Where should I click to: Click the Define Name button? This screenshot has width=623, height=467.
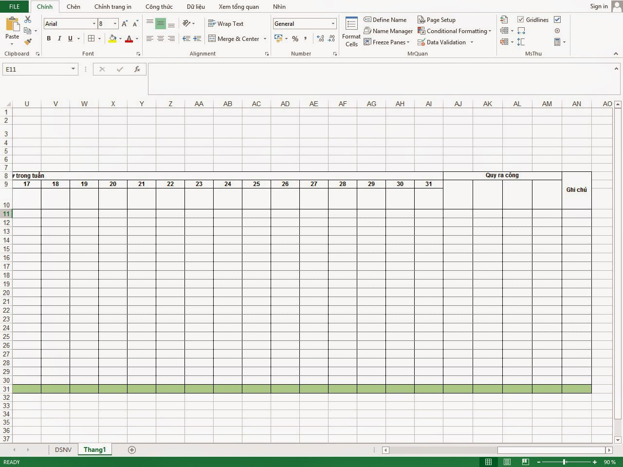click(x=385, y=19)
